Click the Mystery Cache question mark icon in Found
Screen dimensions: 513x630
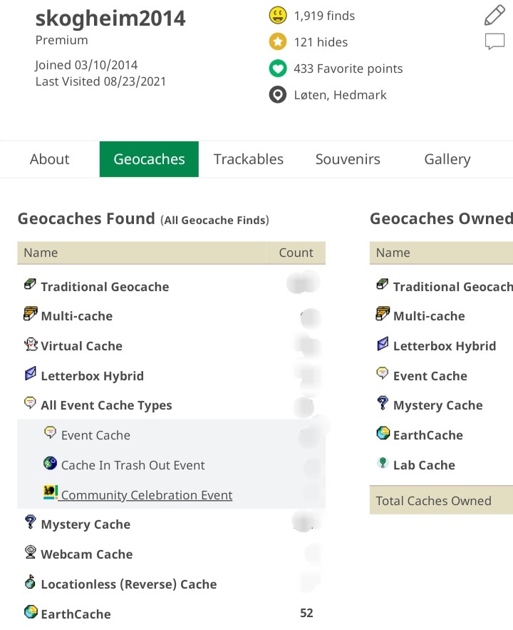tap(30, 522)
